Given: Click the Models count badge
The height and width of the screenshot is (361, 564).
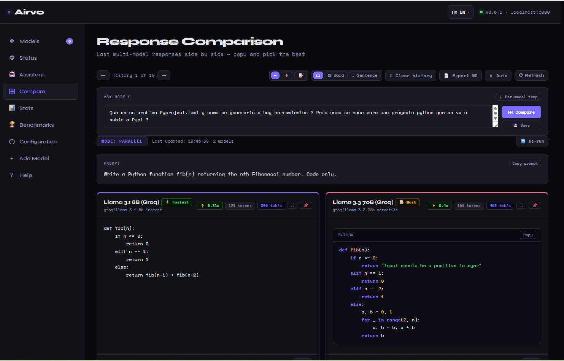Looking at the screenshot, I should (70, 41).
